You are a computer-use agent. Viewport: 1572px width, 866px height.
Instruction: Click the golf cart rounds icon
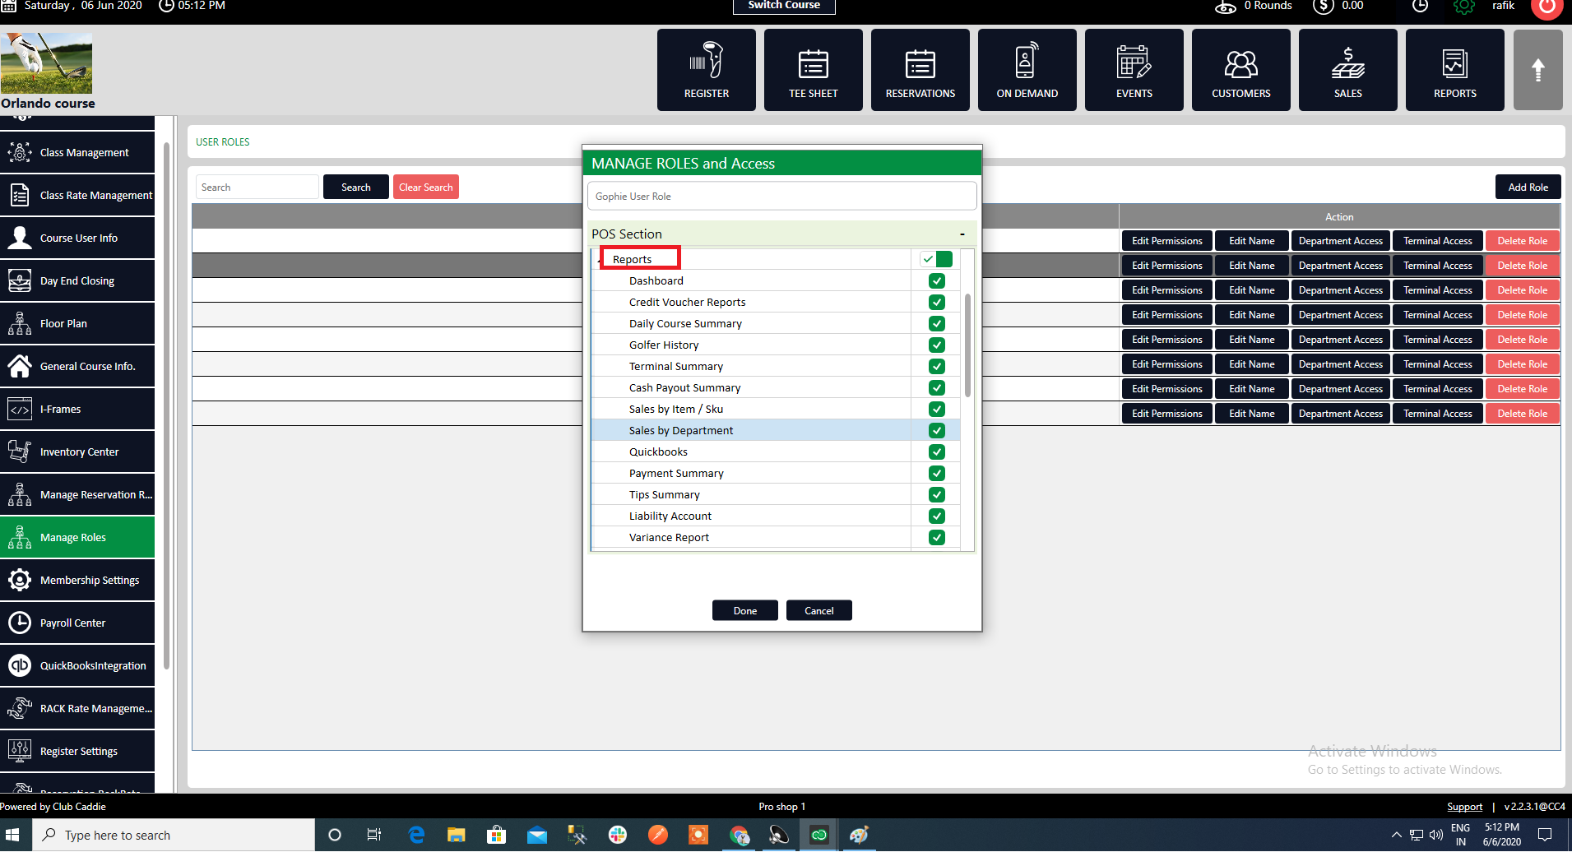[x=1226, y=7]
